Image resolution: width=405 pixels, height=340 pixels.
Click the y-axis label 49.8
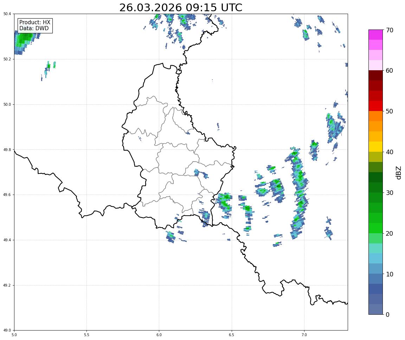[x=7, y=150]
